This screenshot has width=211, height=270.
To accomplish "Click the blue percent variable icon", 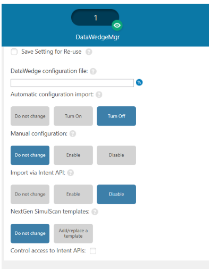I will 139,82.
